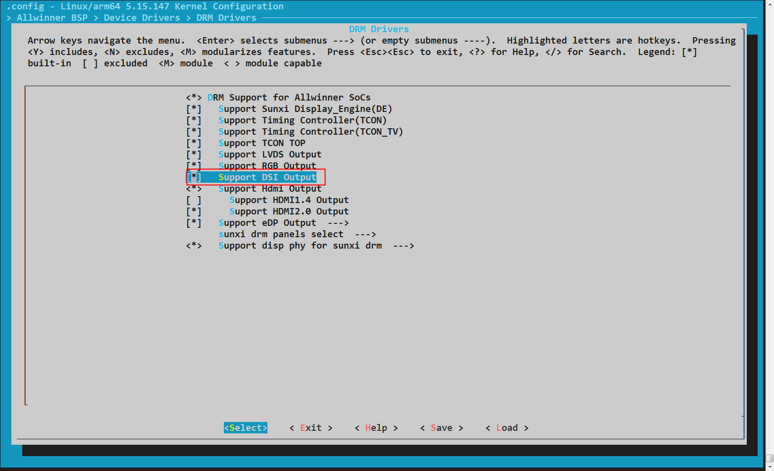Select highlighted Support DSI Output entry
Screen dimensions: 774x471
(266, 177)
